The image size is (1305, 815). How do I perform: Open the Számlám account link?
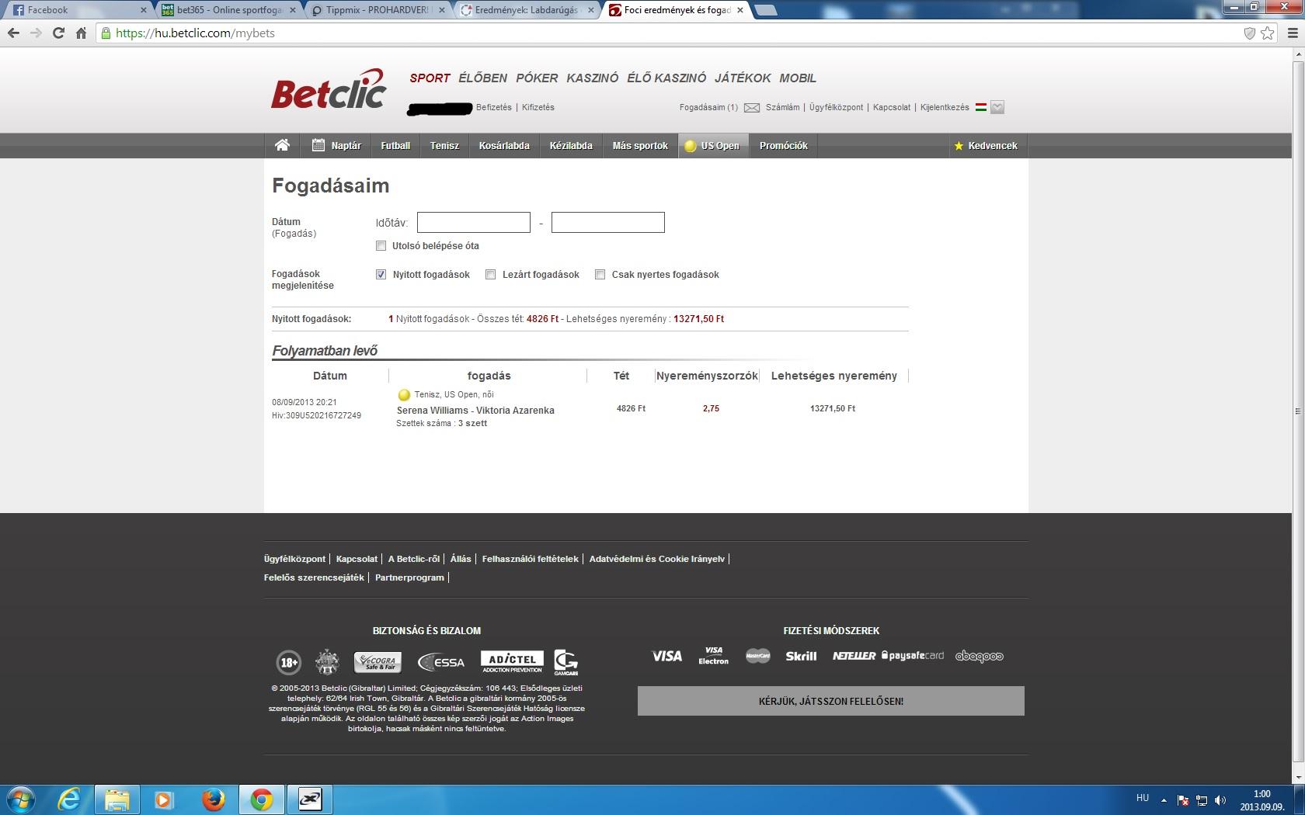pyautogui.click(x=782, y=108)
